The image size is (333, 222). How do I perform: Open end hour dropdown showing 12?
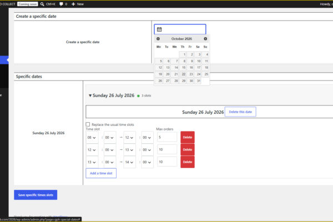tap(129, 138)
